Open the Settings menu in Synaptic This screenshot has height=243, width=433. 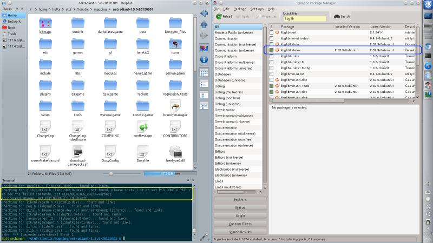257,9
